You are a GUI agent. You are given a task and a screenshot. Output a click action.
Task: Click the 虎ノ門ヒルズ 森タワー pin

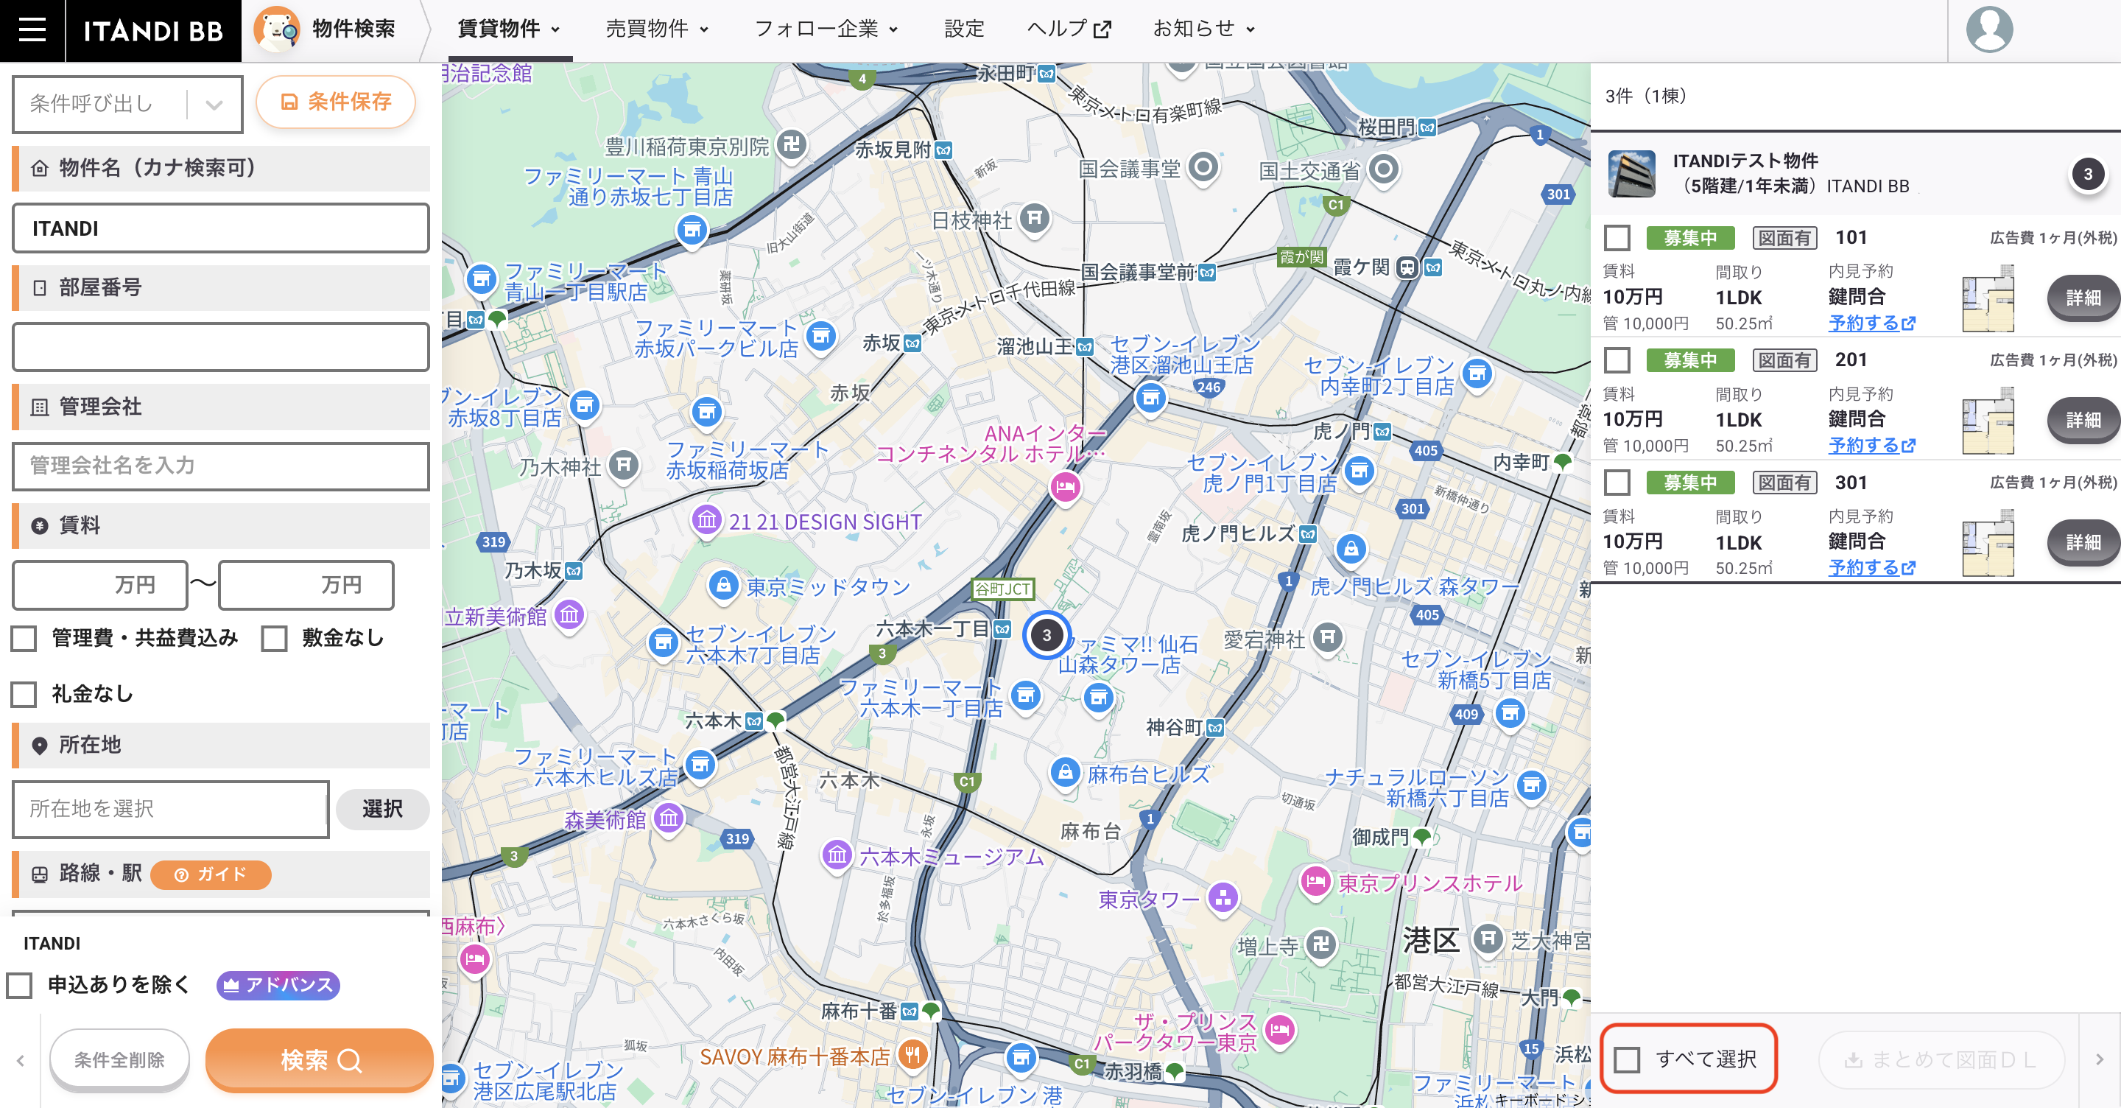click(1351, 549)
